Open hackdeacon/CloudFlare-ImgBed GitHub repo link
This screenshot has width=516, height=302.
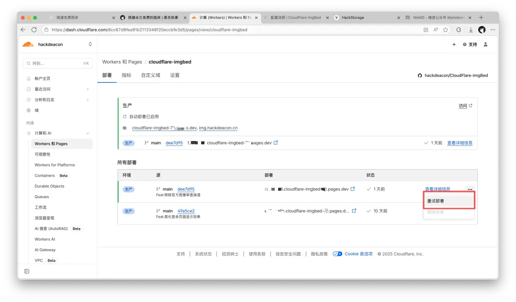click(453, 75)
